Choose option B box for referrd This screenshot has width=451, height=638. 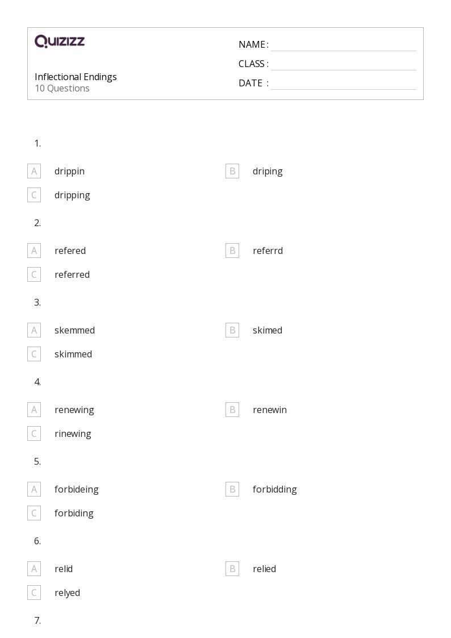232,250
